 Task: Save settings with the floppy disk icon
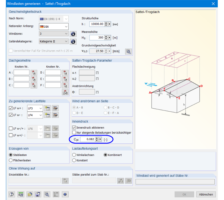coord(38,194)
